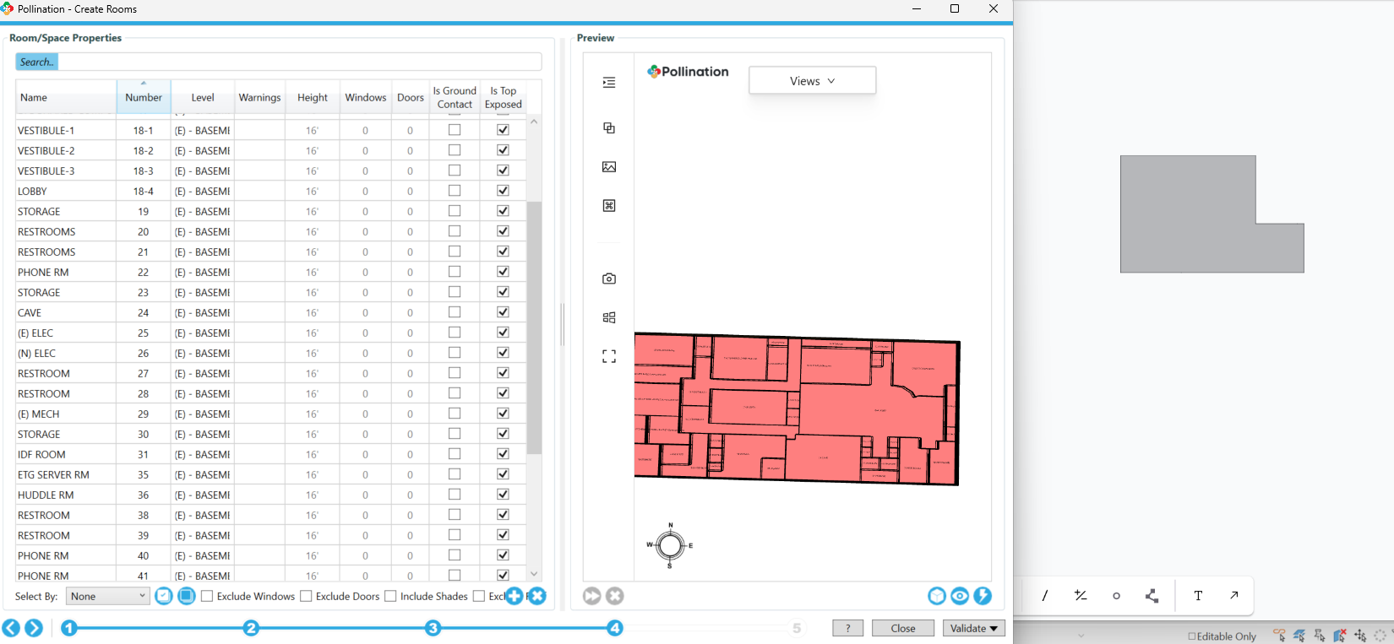The width and height of the screenshot is (1394, 644).
Task: Enter fullscreen with the preview corner-brackets icon
Action: 609,356
